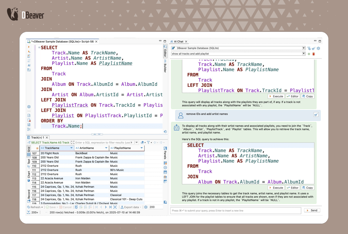
Task: Expand the DBeaver Sample Database dropdown
Action: (x=303, y=48)
